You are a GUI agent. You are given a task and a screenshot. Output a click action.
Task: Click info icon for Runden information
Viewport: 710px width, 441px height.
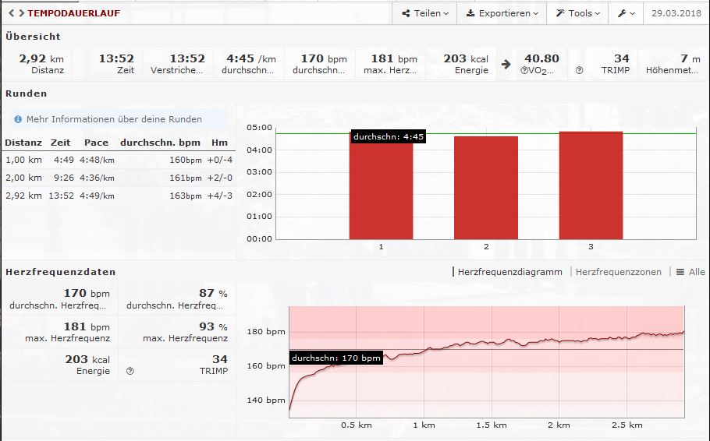coord(18,119)
